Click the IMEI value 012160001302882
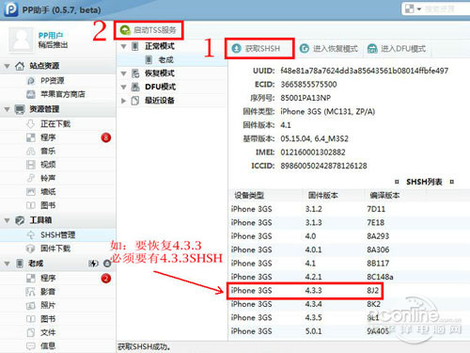470x353 pixels. 313,152
